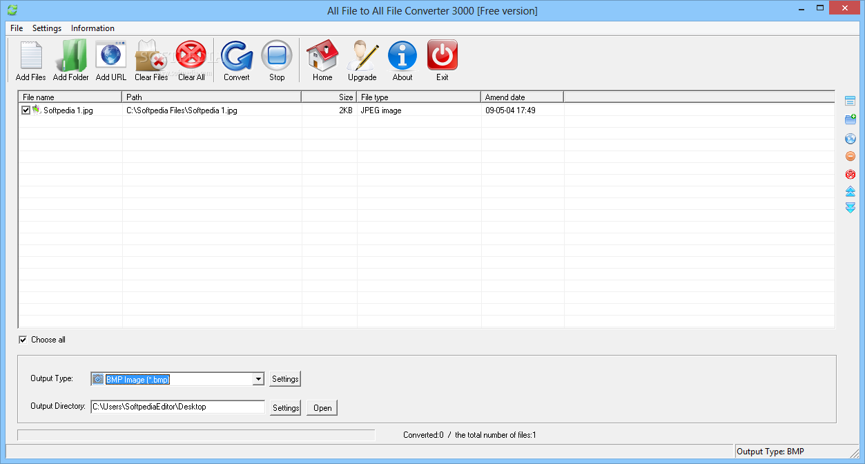Open the Add Folder tool
The width and height of the screenshot is (865, 464).
(x=70, y=55)
